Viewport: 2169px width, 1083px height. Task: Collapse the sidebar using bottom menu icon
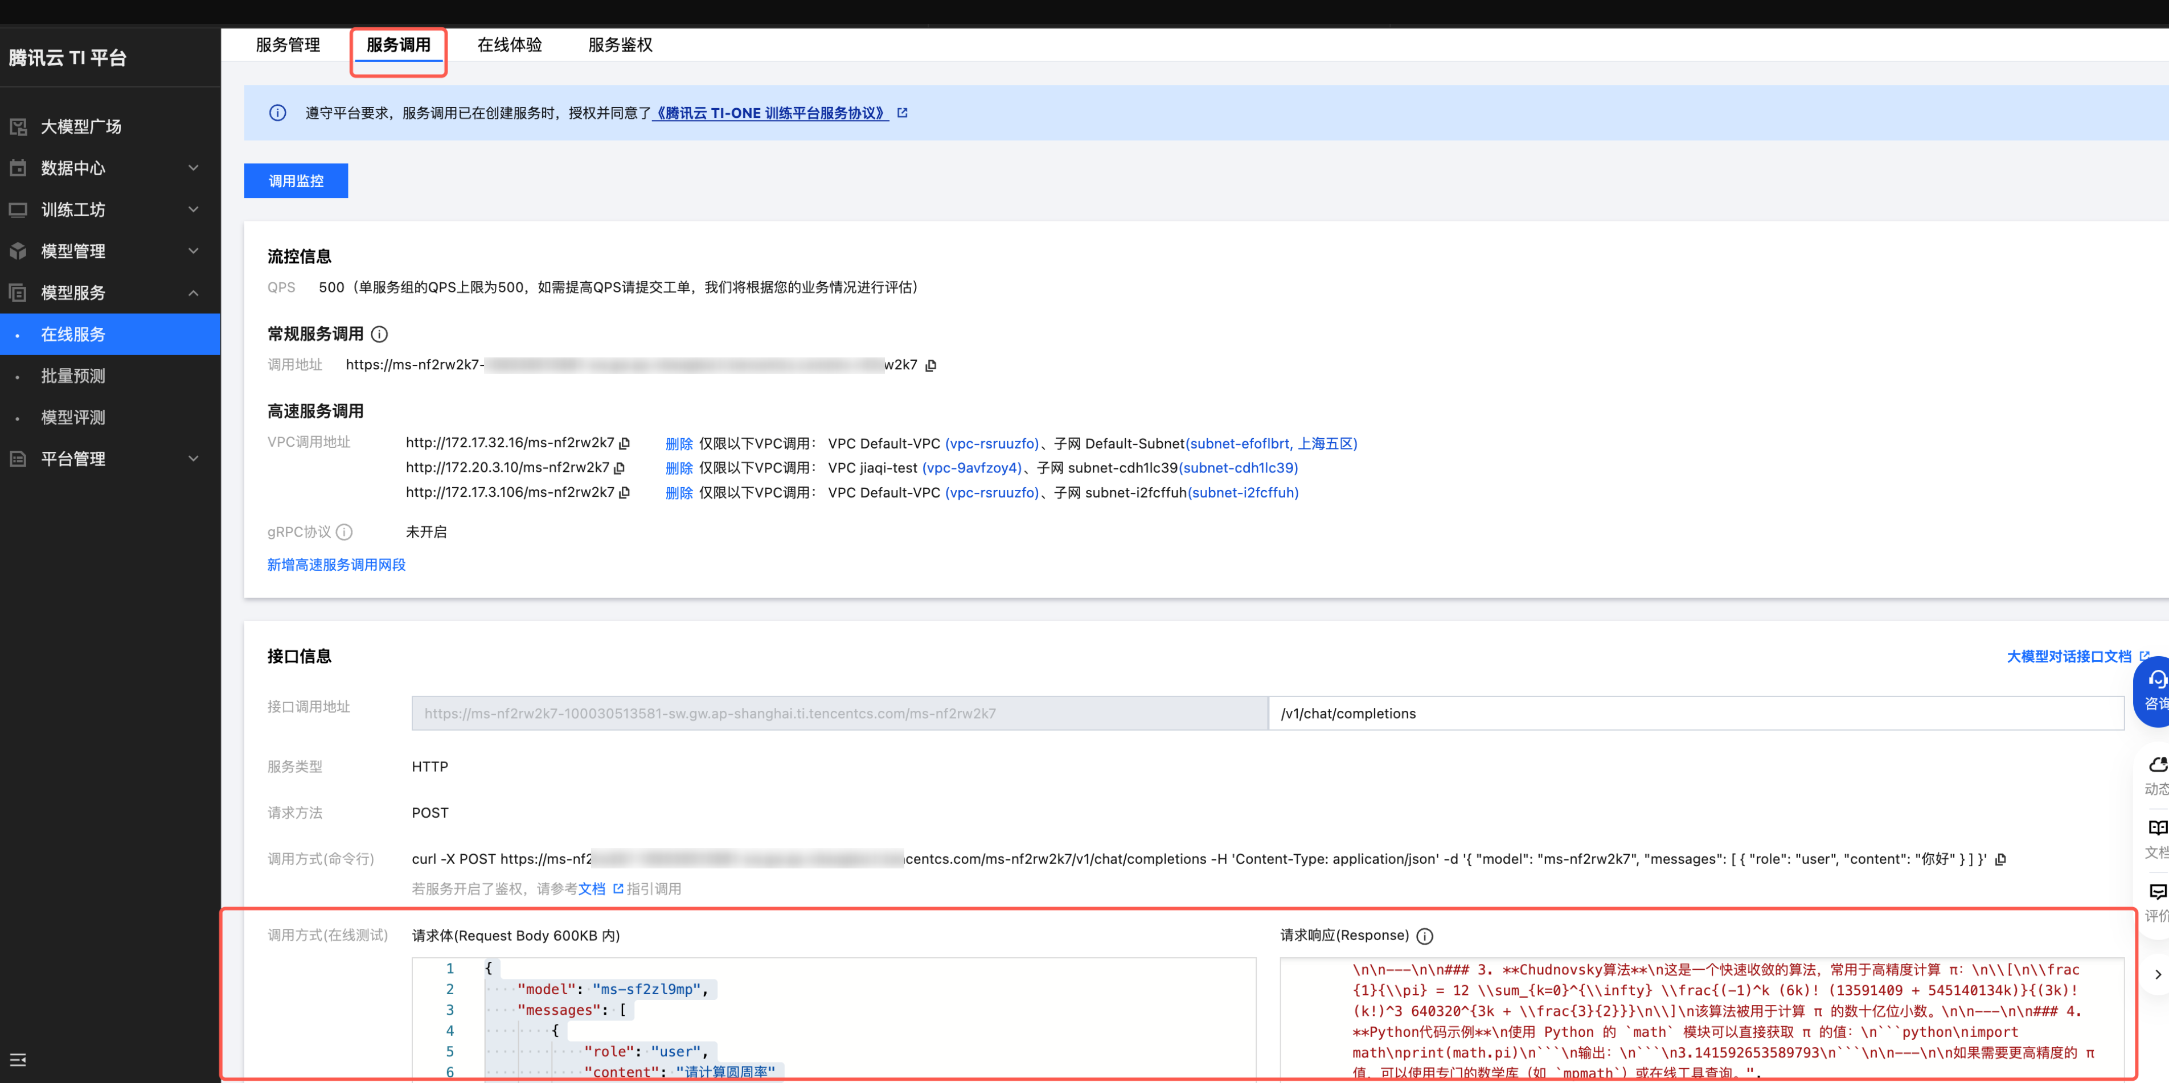pyautogui.click(x=18, y=1060)
